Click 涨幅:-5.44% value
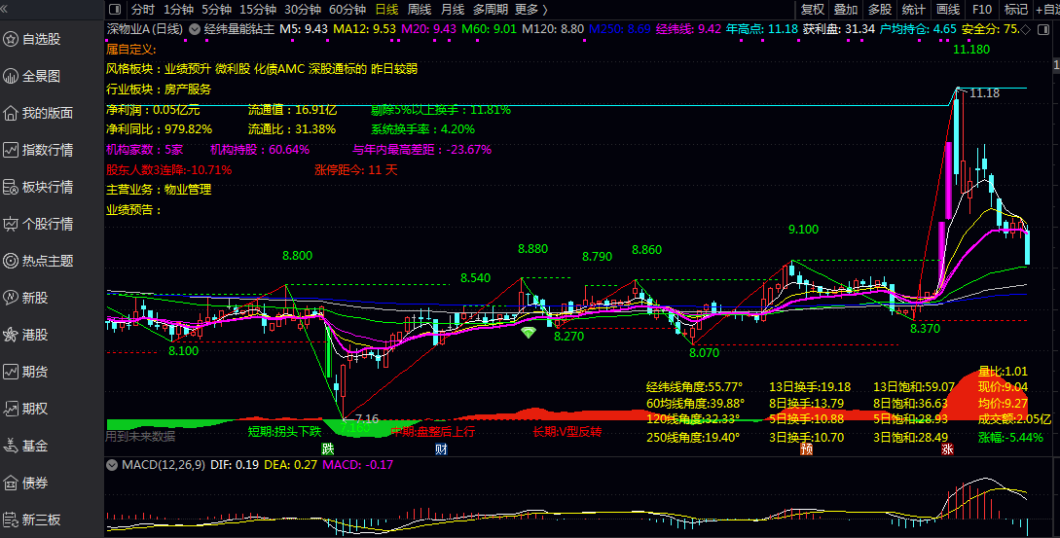This screenshot has height=538, width=1060. [1010, 437]
